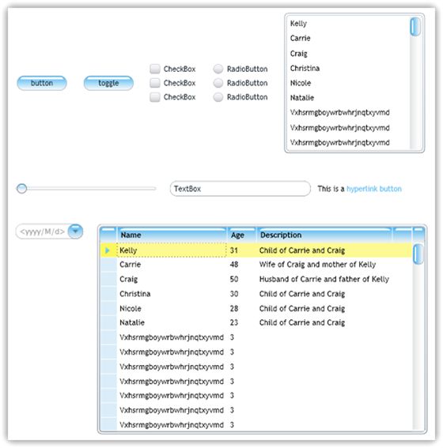Click the row header beside Carrie's grid row

tap(108, 265)
